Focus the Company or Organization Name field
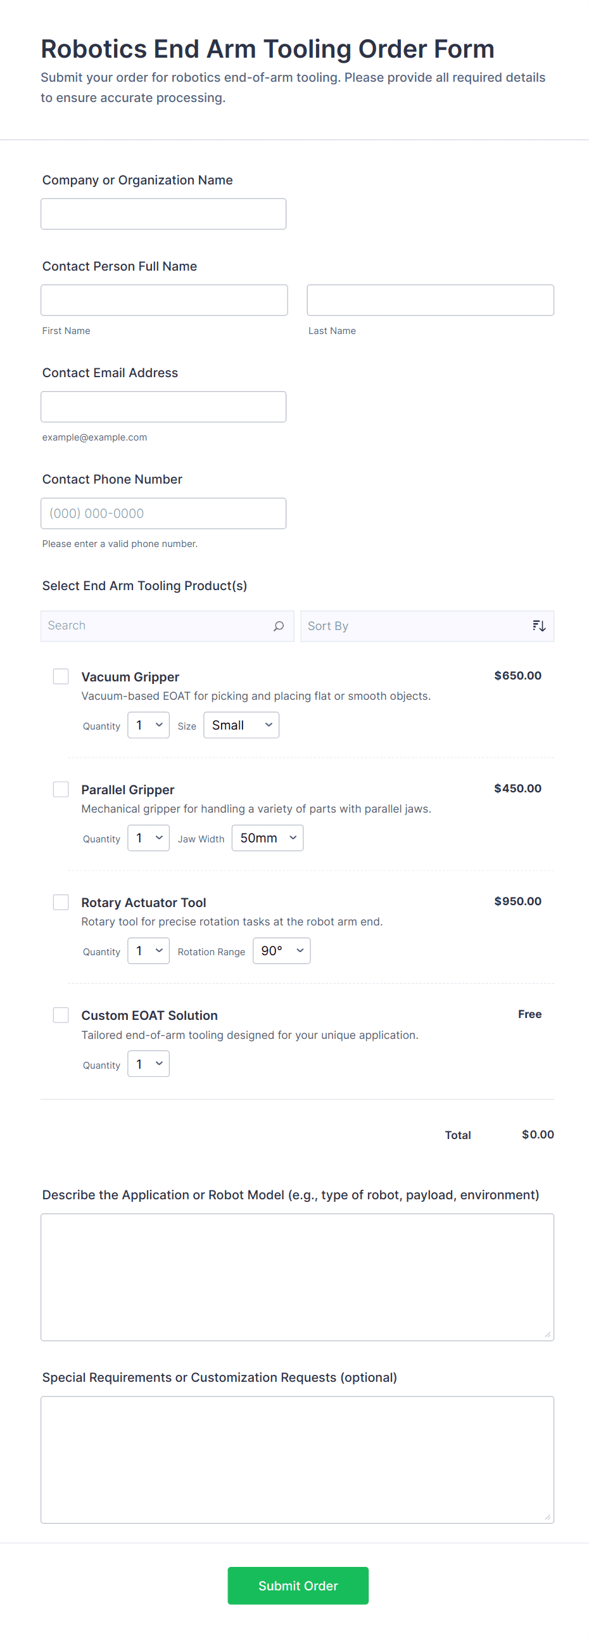The width and height of the screenshot is (589, 1636). coord(163,214)
